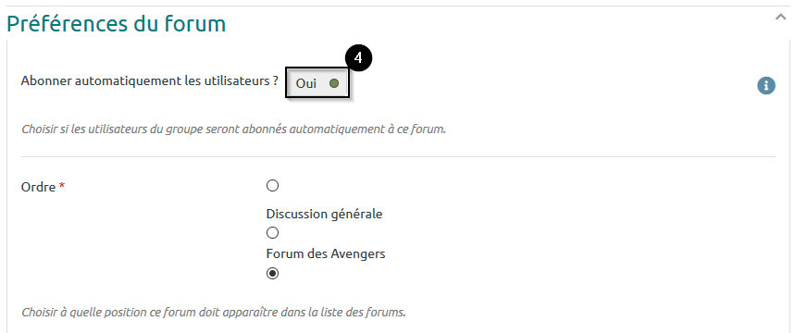Click the black number 4 step badge
Viewport: 795px width, 333px height.
tap(358, 58)
